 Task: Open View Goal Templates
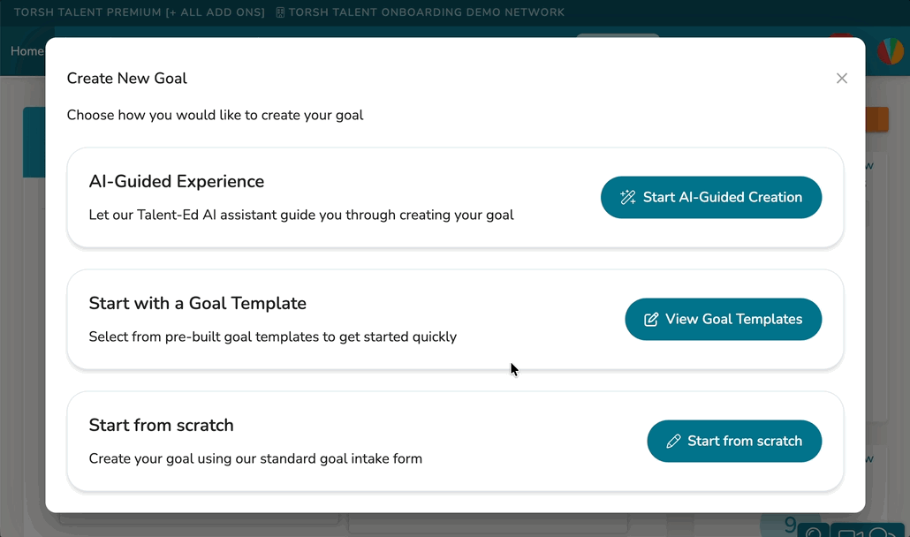724,320
